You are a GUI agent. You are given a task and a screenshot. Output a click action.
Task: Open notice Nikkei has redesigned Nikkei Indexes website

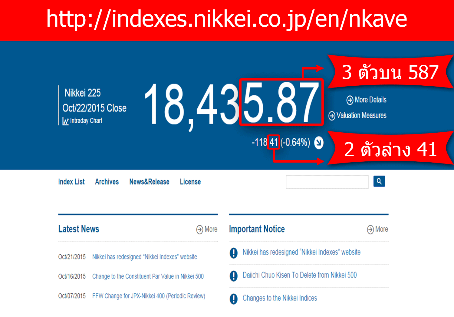pyautogui.click(x=301, y=252)
